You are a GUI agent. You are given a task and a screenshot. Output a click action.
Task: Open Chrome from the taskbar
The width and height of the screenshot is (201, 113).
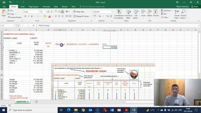83,110
